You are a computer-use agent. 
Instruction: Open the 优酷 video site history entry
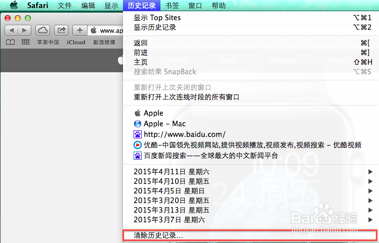[251, 145]
